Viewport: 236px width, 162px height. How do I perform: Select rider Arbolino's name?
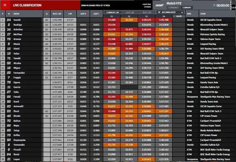(x=18, y=30)
